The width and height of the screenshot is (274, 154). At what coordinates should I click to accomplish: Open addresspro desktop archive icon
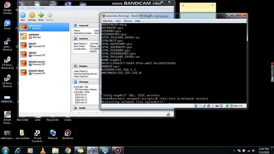pyautogui.click(x=7, y=134)
